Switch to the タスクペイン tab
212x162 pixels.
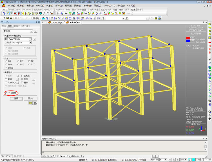tap(18, 156)
